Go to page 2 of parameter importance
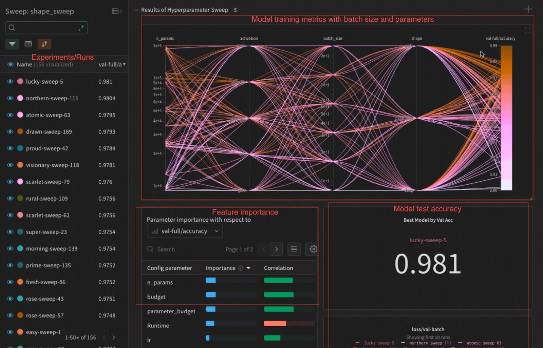 [x=277, y=249]
